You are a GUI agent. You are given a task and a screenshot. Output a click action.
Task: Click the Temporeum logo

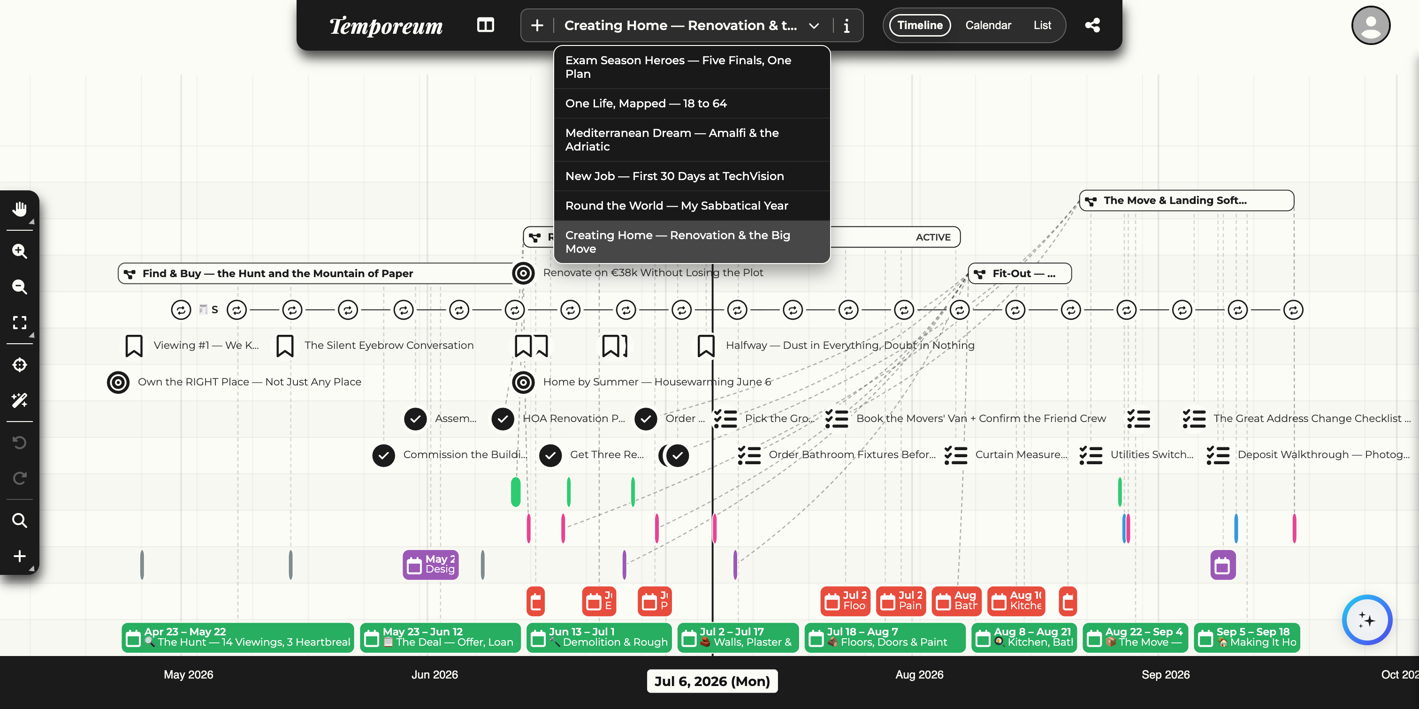(x=386, y=26)
